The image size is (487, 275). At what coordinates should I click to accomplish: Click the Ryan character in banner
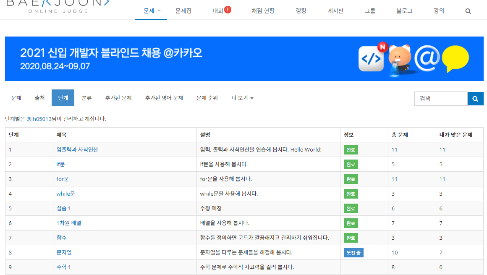(400, 60)
